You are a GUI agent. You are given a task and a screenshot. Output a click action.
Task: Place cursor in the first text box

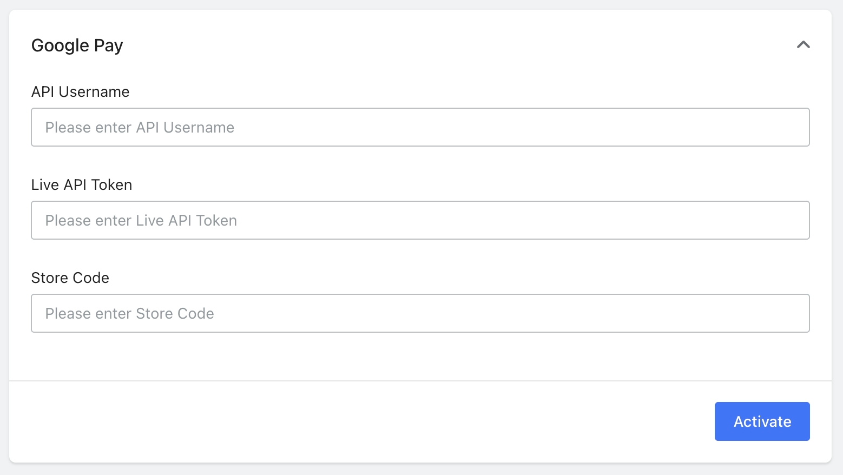pos(420,127)
